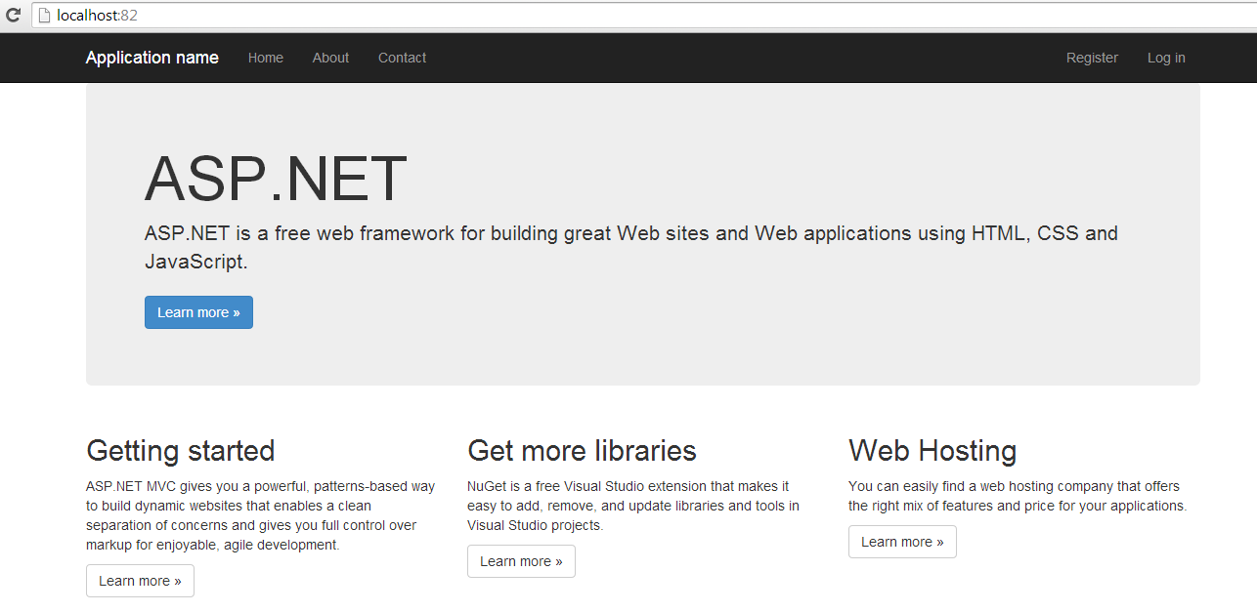Click Learn more under Web Hosting
Screen dimensions: 1257x612
tap(902, 542)
